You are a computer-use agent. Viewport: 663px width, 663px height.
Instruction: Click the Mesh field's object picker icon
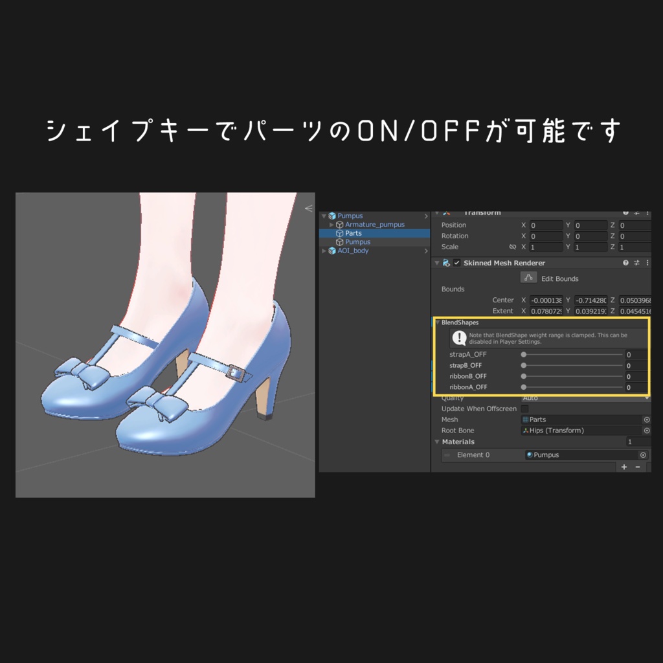[x=647, y=420]
